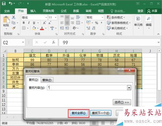The height and width of the screenshot is (126, 162).
Task: Click the Undo arrow icon
Action: click(x=11, y=4)
